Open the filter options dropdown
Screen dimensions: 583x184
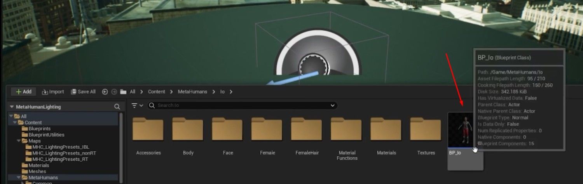(x=137, y=105)
